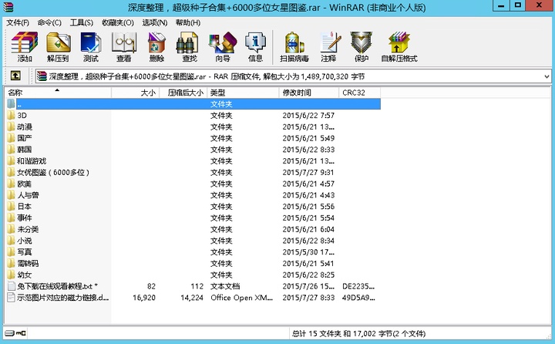Sort by the Name (名称) column header
555x344 pixels.
[x=57, y=93]
